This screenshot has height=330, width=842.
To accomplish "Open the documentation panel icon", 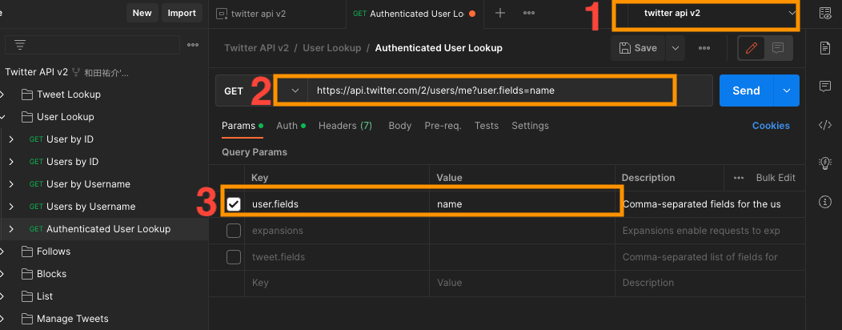I will [x=825, y=48].
